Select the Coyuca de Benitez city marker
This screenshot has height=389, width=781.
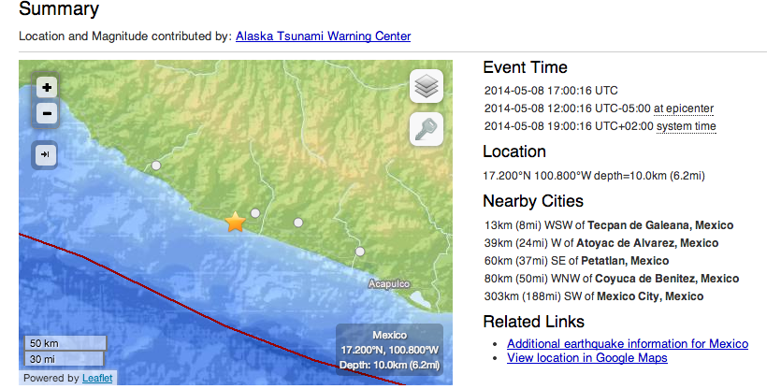pos(359,251)
